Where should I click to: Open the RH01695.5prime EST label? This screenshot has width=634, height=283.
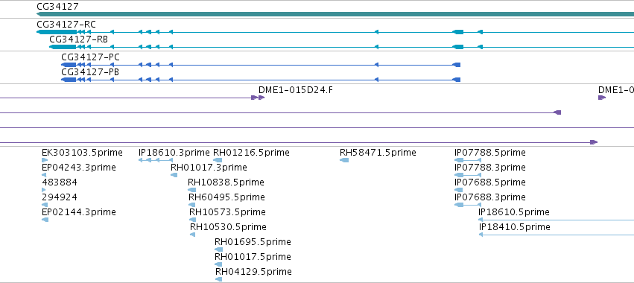coord(253,242)
